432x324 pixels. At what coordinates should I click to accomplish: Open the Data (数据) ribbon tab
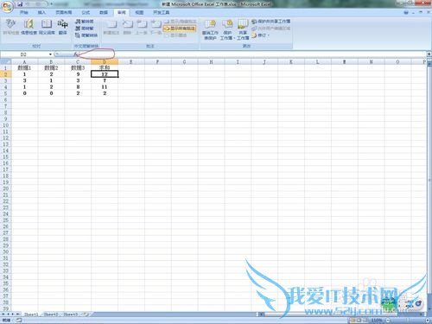coord(104,12)
